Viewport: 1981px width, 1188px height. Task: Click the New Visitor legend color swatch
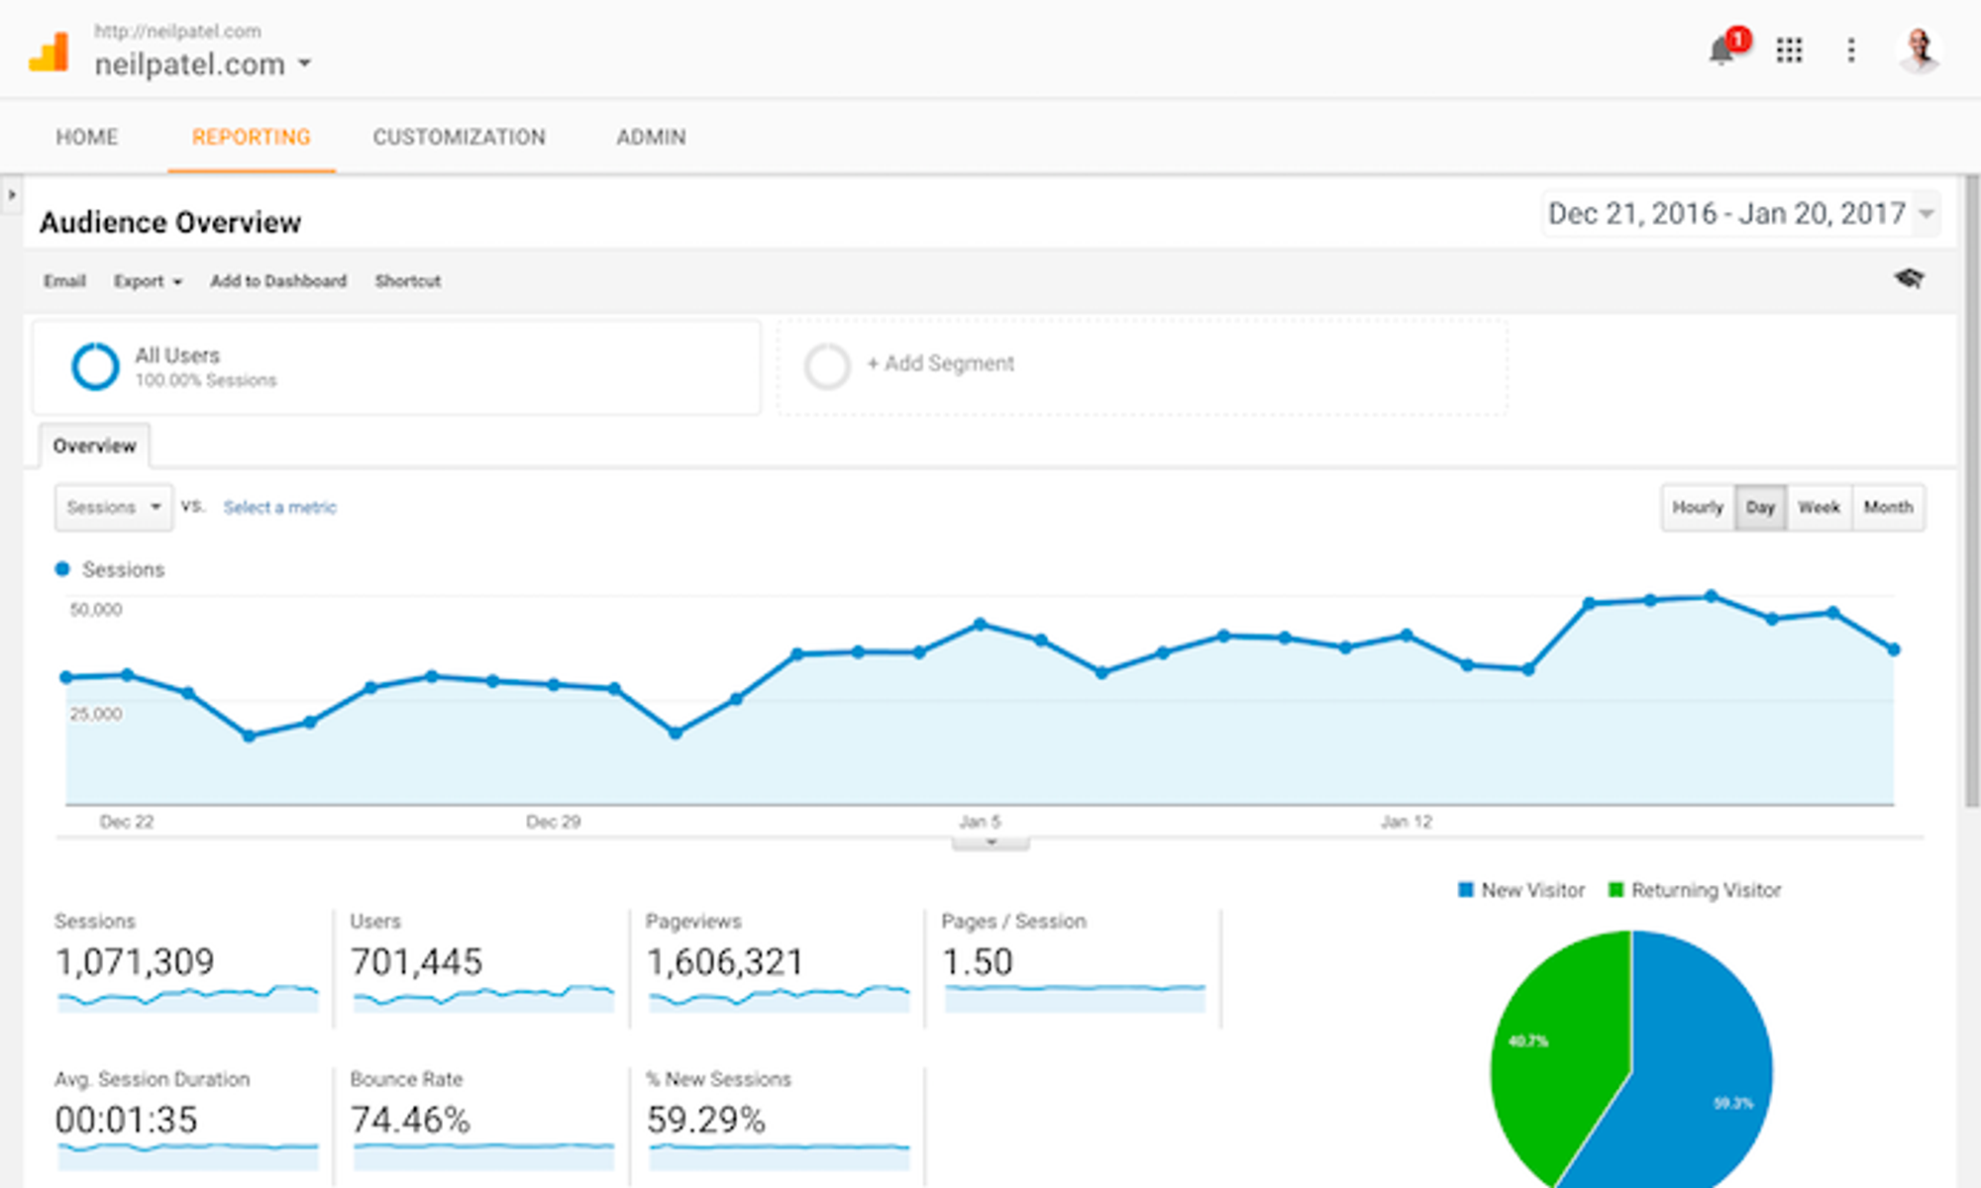[1464, 889]
